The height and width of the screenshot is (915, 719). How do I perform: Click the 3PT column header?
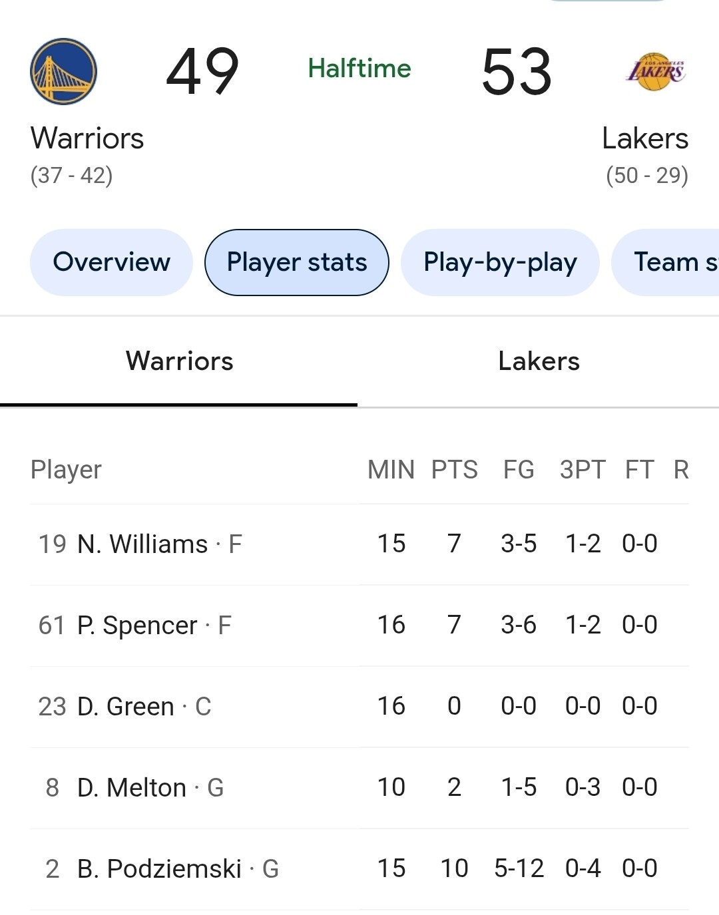click(583, 470)
